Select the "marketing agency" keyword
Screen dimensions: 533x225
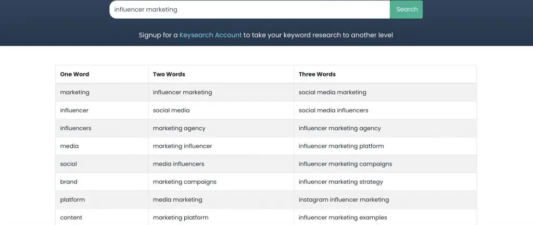(x=179, y=128)
